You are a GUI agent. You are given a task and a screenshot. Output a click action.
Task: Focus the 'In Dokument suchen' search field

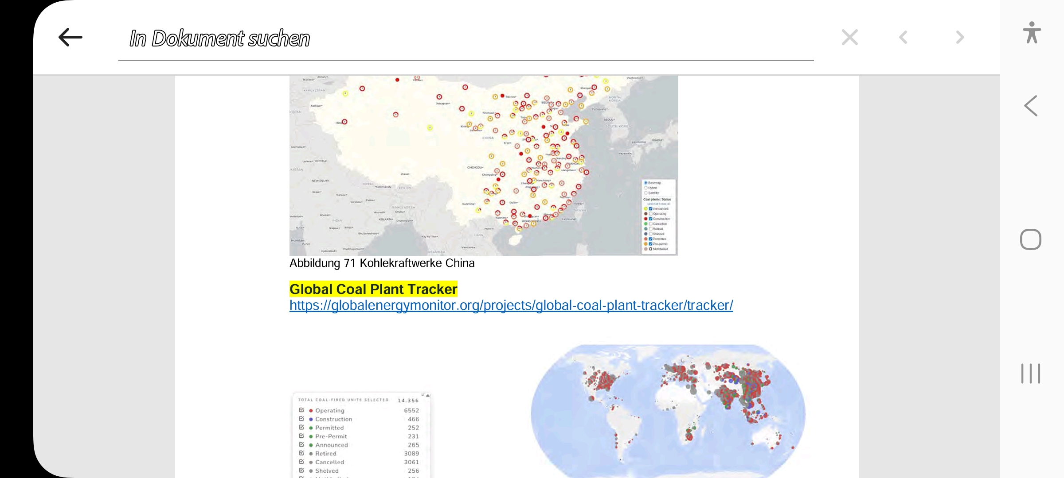465,39
